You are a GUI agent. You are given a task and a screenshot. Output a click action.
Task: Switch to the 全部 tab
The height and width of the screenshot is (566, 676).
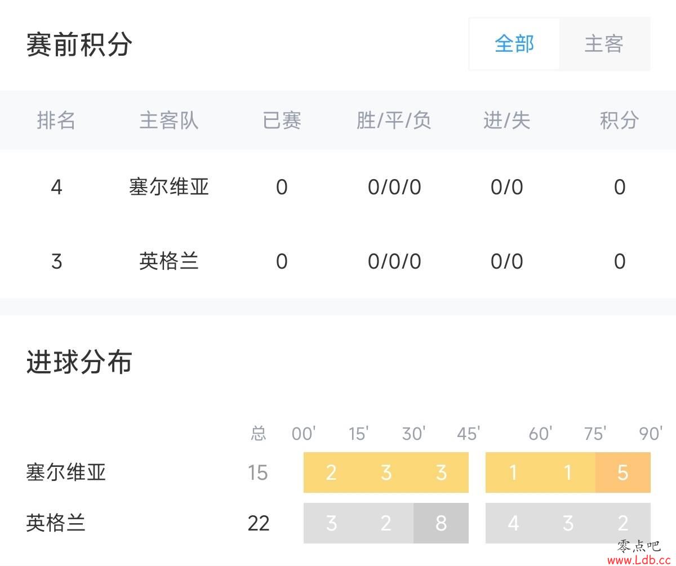(514, 44)
